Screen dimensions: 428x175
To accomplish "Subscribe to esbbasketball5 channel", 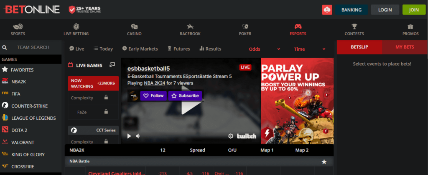I will [185, 96].
